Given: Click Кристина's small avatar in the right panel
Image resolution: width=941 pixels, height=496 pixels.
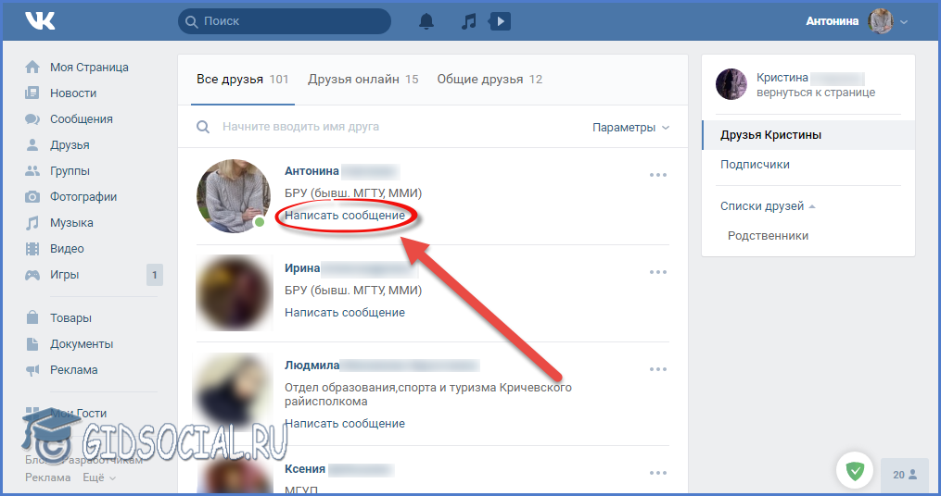Looking at the screenshot, I should click(x=731, y=84).
